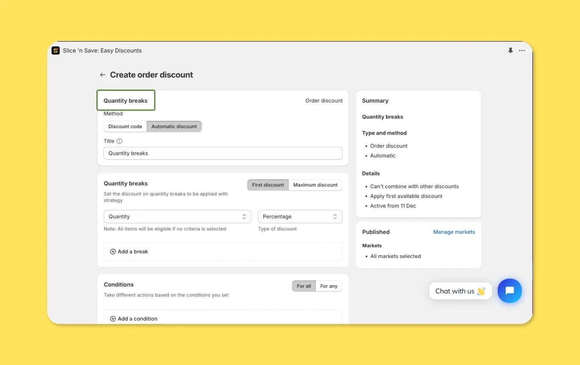Click the Chat with us button
The image size is (580, 365).
point(460,291)
